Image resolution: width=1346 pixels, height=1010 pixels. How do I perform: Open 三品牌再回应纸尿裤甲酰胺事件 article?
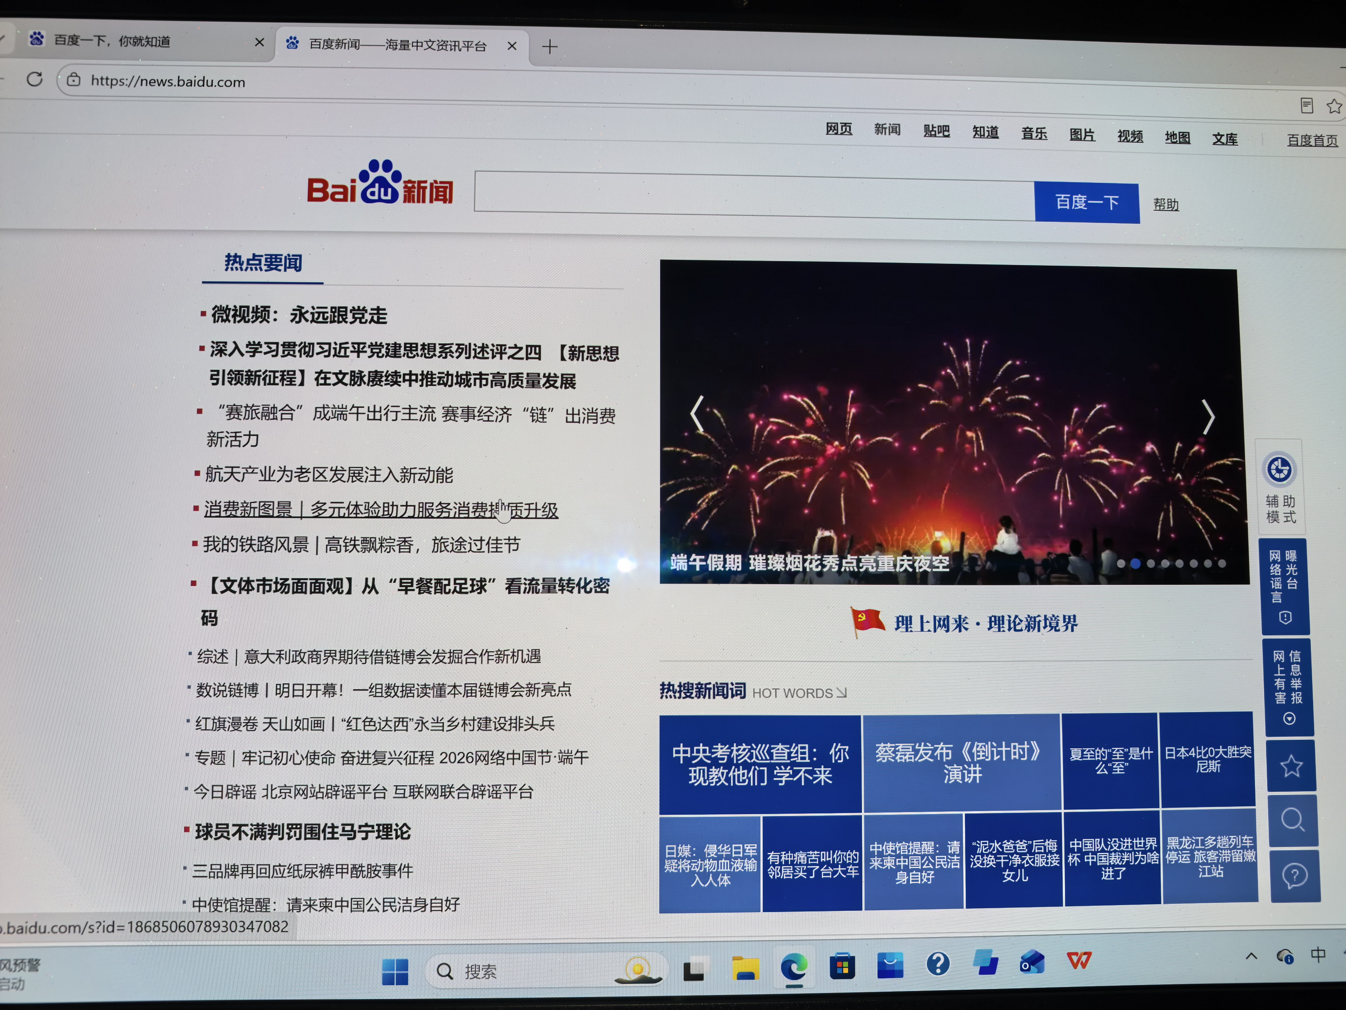click(x=302, y=871)
